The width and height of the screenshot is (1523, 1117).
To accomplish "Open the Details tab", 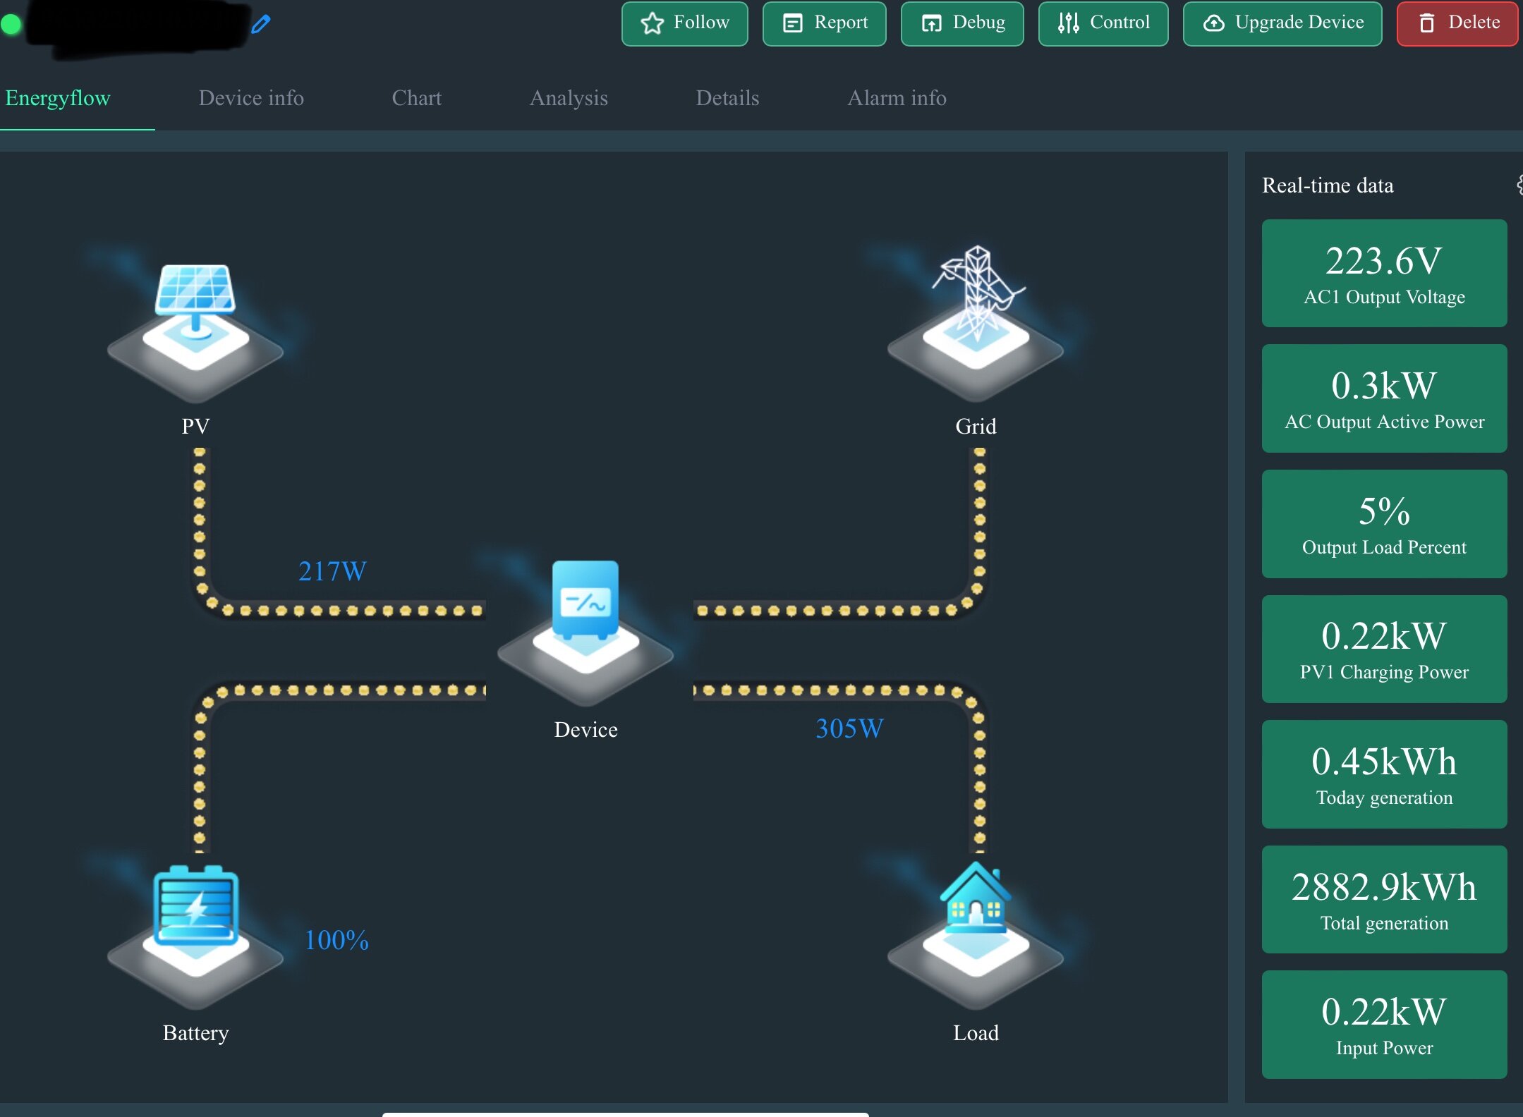I will pos(727,98).
